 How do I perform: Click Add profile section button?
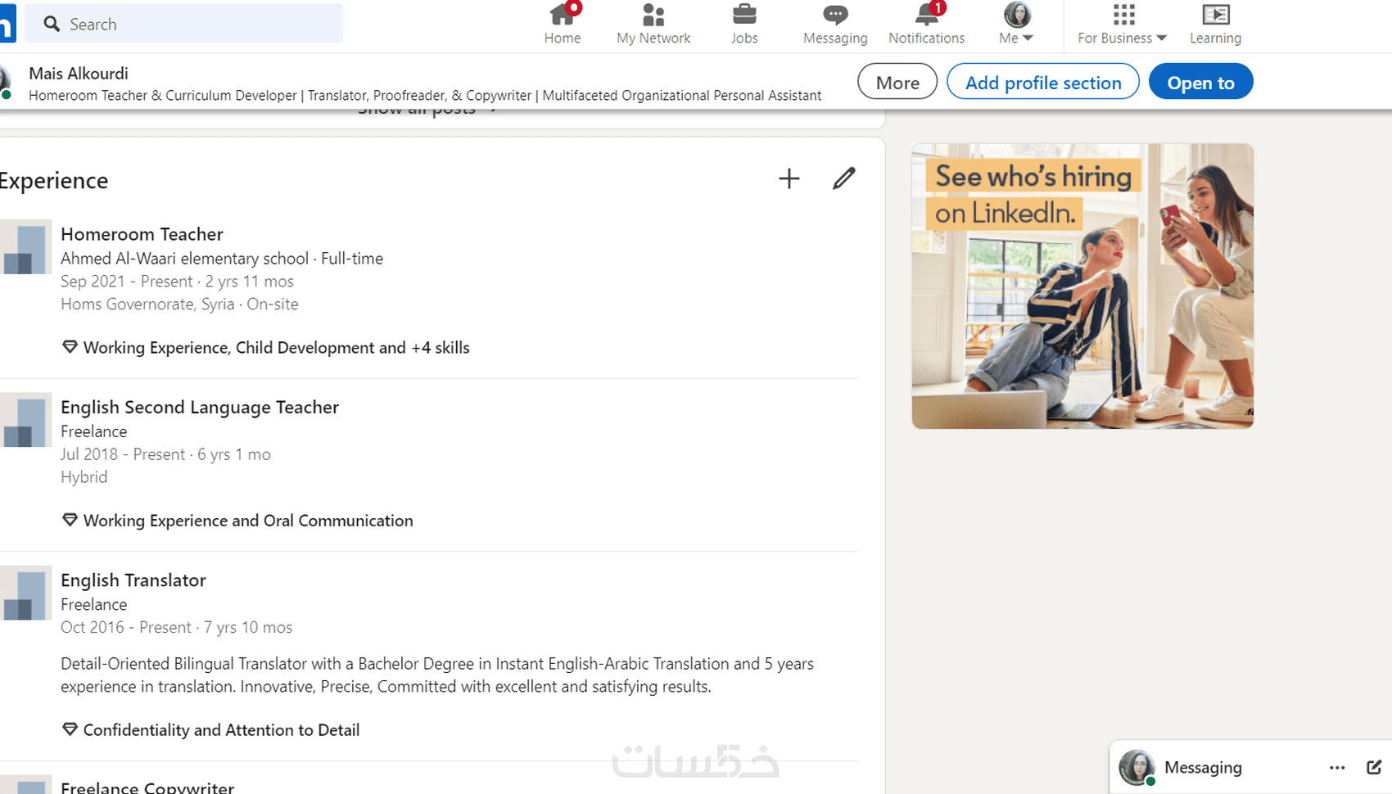click(x=1043, y=82)
